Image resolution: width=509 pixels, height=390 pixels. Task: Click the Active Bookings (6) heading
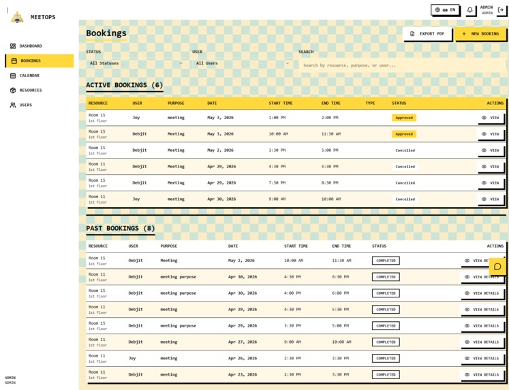(x=124, y=85)
